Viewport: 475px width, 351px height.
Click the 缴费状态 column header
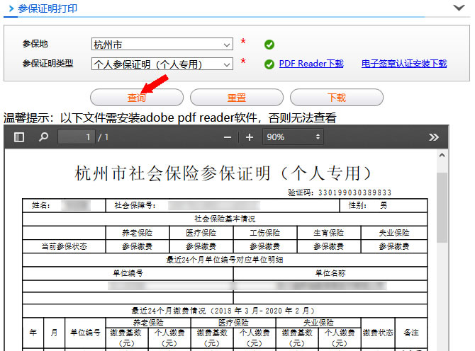pos(378,333)
